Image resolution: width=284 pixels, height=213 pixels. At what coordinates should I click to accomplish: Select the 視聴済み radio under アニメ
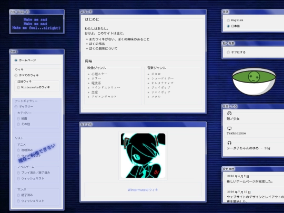pos(18,150)
